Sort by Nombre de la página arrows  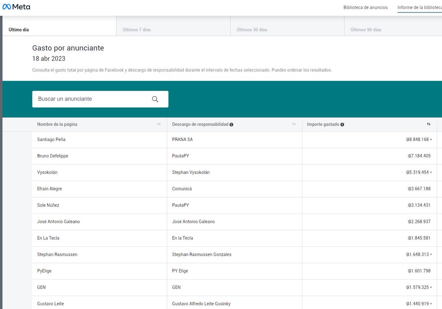coord(159,124)
